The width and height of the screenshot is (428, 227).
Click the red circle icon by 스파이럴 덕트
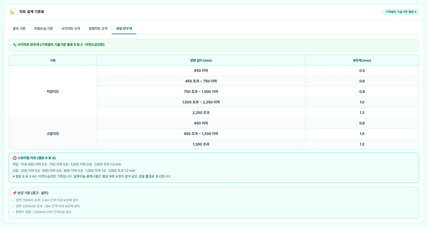15,158
